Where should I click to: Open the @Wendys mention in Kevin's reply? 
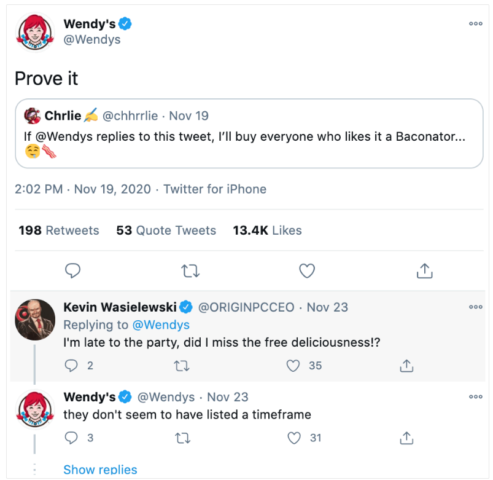click(x=161, y=325)
